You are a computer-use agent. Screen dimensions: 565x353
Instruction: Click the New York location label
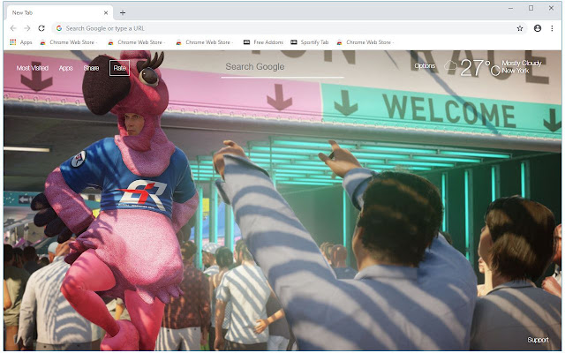click(x=516, y=71)
